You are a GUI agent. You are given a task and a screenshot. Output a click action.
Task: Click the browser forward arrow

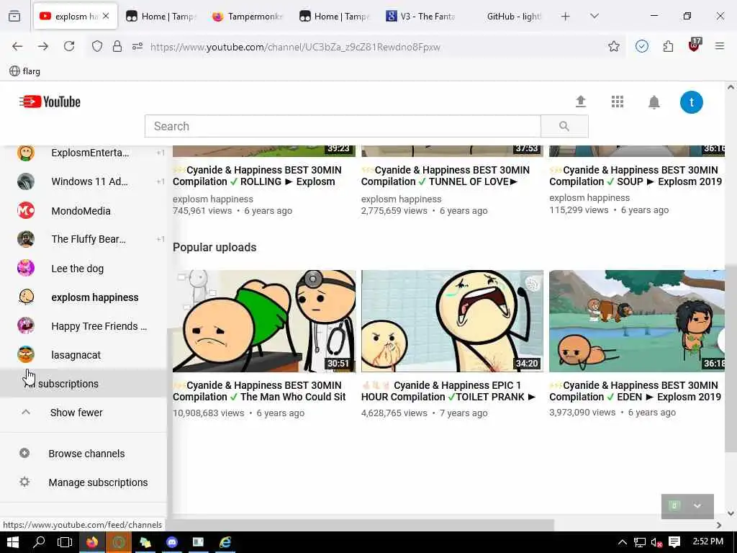[43, 46]
